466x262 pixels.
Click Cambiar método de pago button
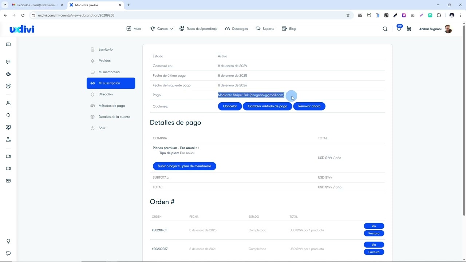[267, 106]
